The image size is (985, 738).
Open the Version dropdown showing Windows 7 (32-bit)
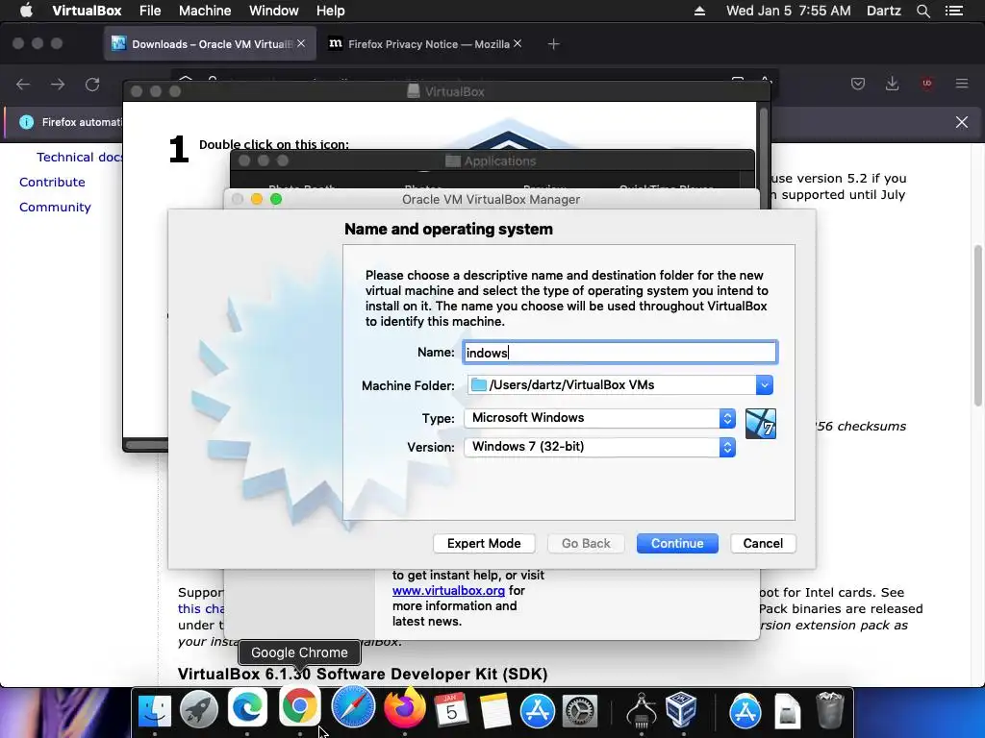599,447
